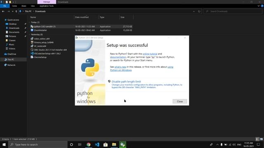Open Documents in navigation pane

coord(14,32)
